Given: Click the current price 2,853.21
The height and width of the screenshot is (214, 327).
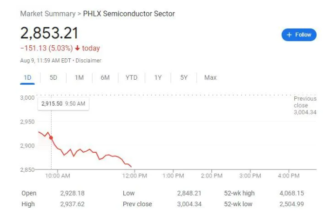Looking at the screenshot, I should coord(49,33).
